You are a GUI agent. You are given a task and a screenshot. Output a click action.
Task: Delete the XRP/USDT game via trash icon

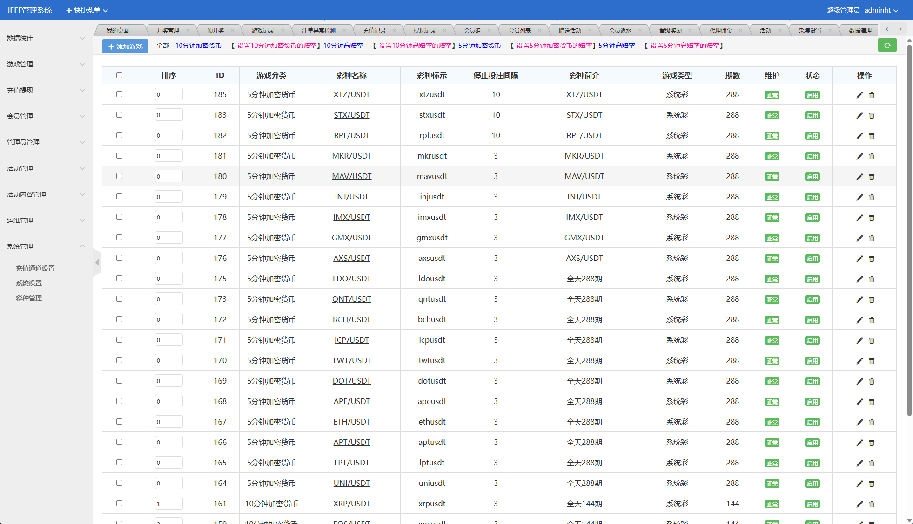(872, 504)
